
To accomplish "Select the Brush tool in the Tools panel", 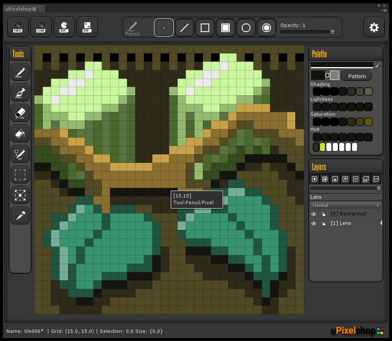I will click(x=20, y=92).
